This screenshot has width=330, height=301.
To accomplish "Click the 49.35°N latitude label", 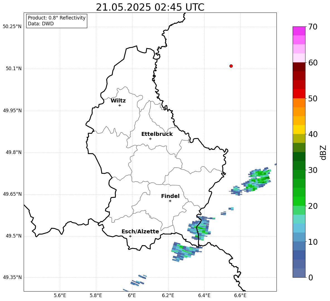I will [x=12, y=277].
